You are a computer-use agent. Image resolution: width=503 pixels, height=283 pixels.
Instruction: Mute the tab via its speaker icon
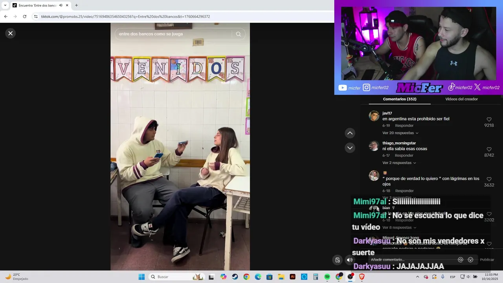61,6
